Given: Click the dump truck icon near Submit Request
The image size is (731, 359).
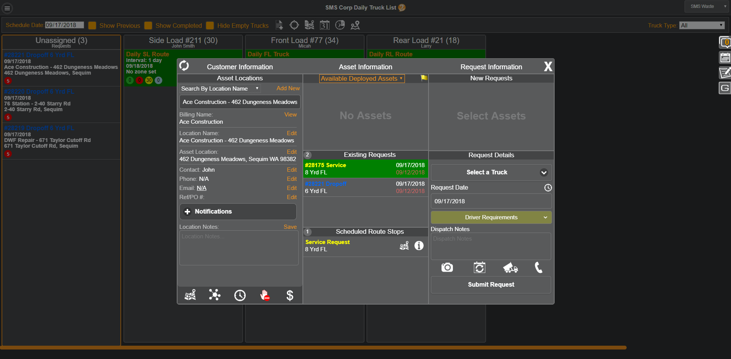Looking at the screenshot, I should [x=510, y=268].
